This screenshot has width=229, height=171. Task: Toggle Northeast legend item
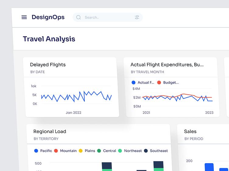pos(130,151)
